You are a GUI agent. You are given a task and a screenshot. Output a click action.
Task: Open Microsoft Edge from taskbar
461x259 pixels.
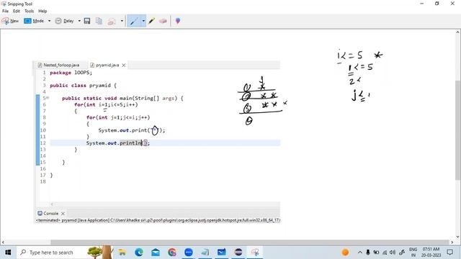tap(139, 253)
